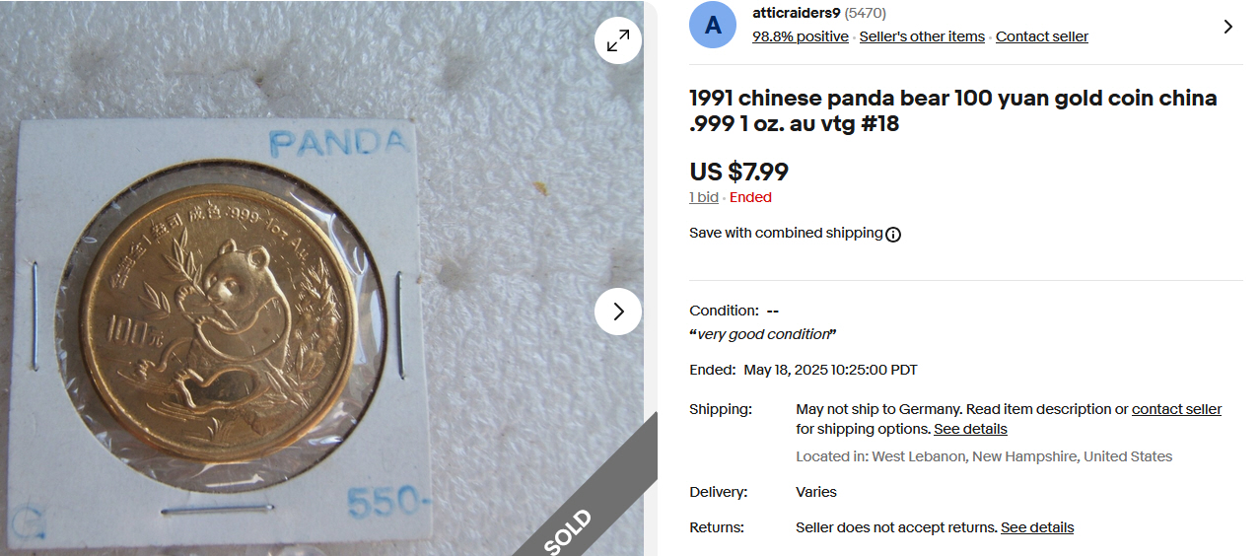Show the next listing image
This screenshot has height=556, width=1260.
[x=618, y=312]
